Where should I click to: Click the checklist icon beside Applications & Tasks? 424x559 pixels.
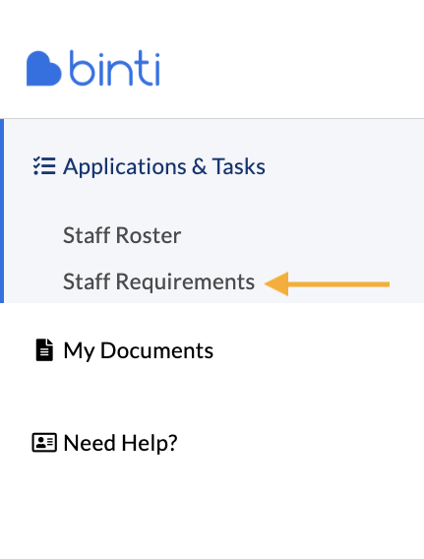pos(44,166)
